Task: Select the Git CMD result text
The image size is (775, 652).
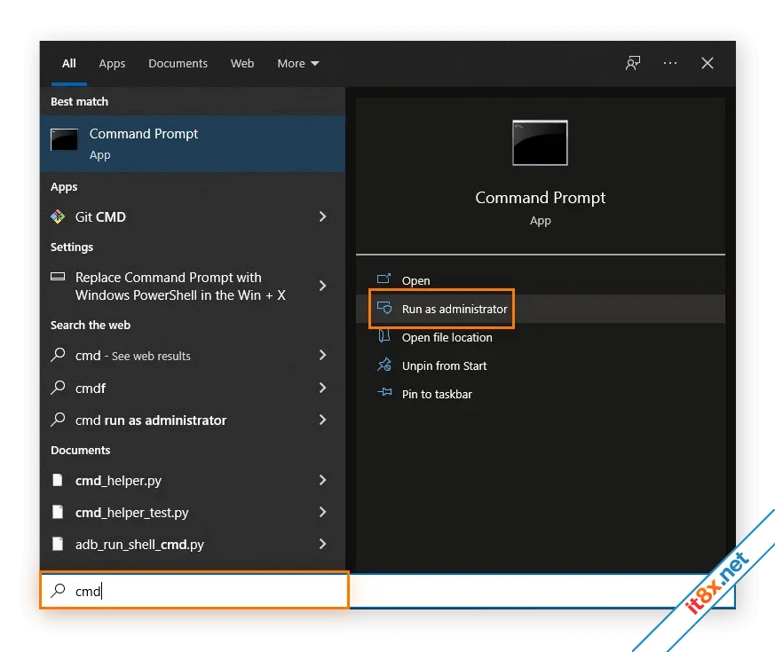Action: click(100, 216)
